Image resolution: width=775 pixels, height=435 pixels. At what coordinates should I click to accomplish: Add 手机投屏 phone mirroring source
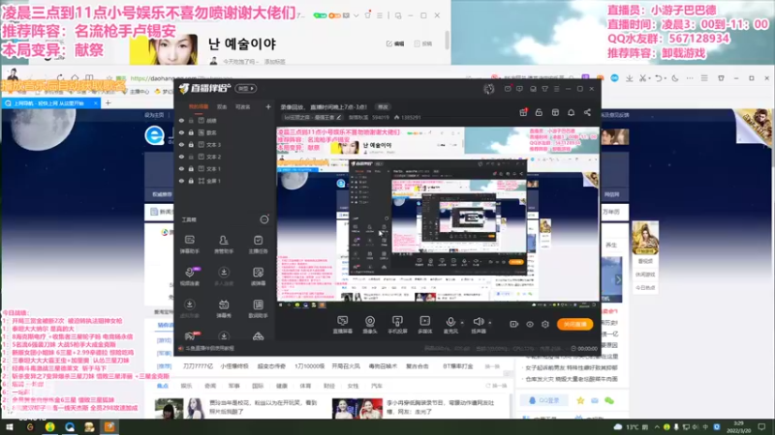point(397,325)
